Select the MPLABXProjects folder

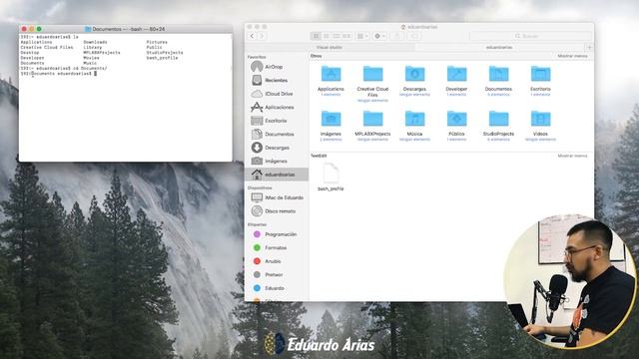(x=372, y=119)
